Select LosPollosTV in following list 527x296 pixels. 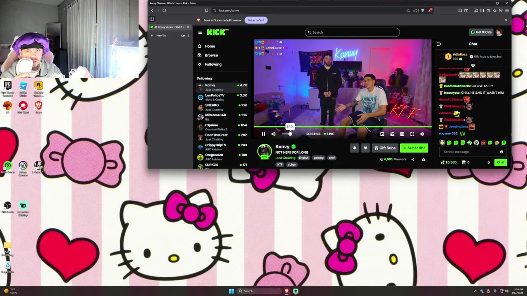tap(222, 97)
